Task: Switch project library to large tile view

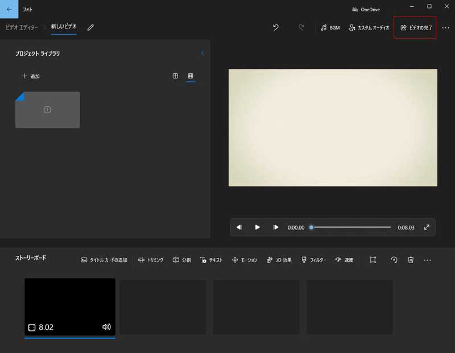Action: click(x=175, y=76)
